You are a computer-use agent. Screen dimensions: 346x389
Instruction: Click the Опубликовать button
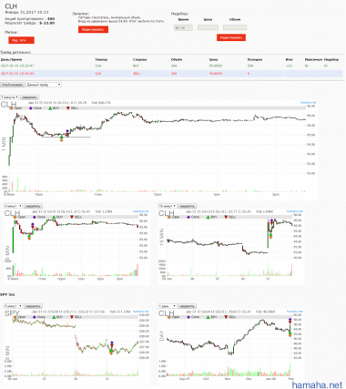[13, 85]
